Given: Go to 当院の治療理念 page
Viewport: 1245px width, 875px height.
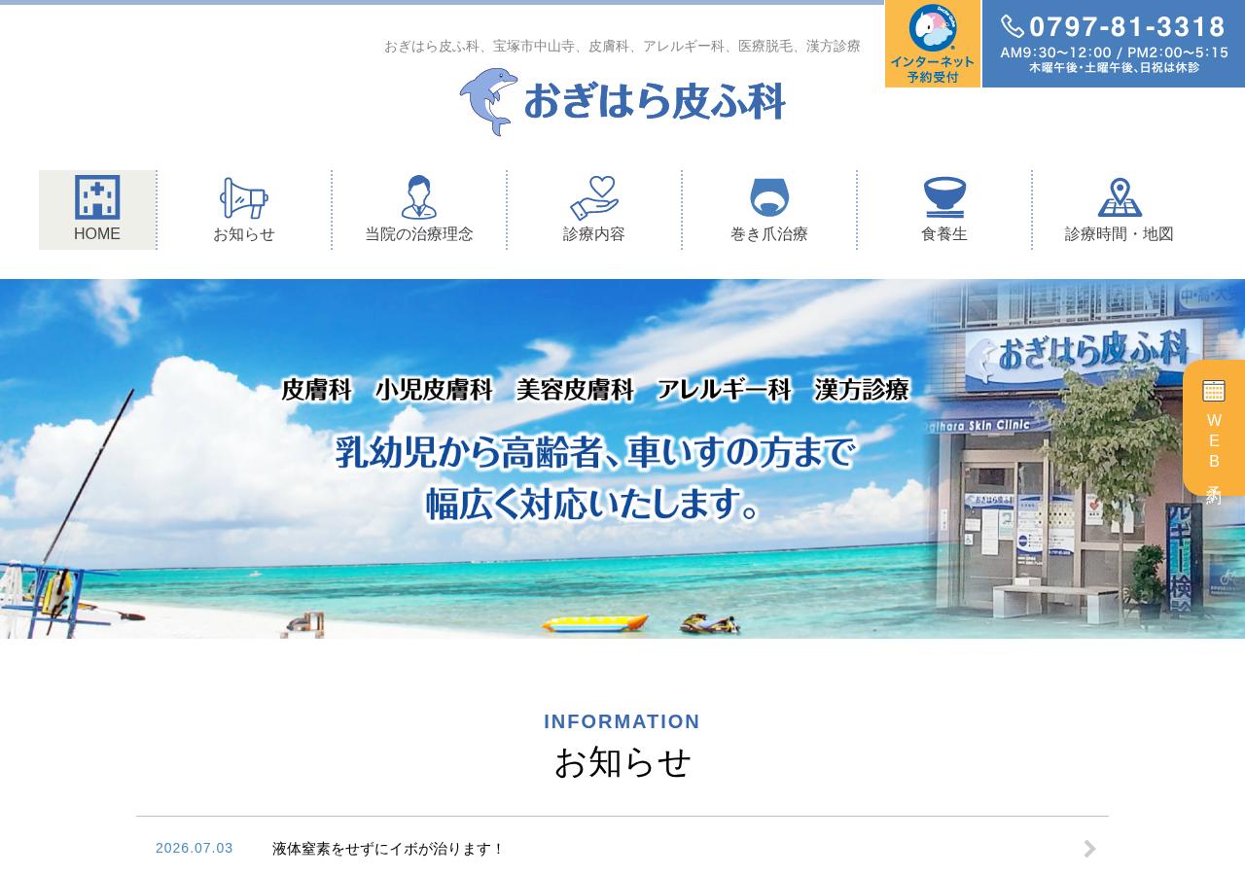Looking at the screenshot, I should tap(419, 210).
